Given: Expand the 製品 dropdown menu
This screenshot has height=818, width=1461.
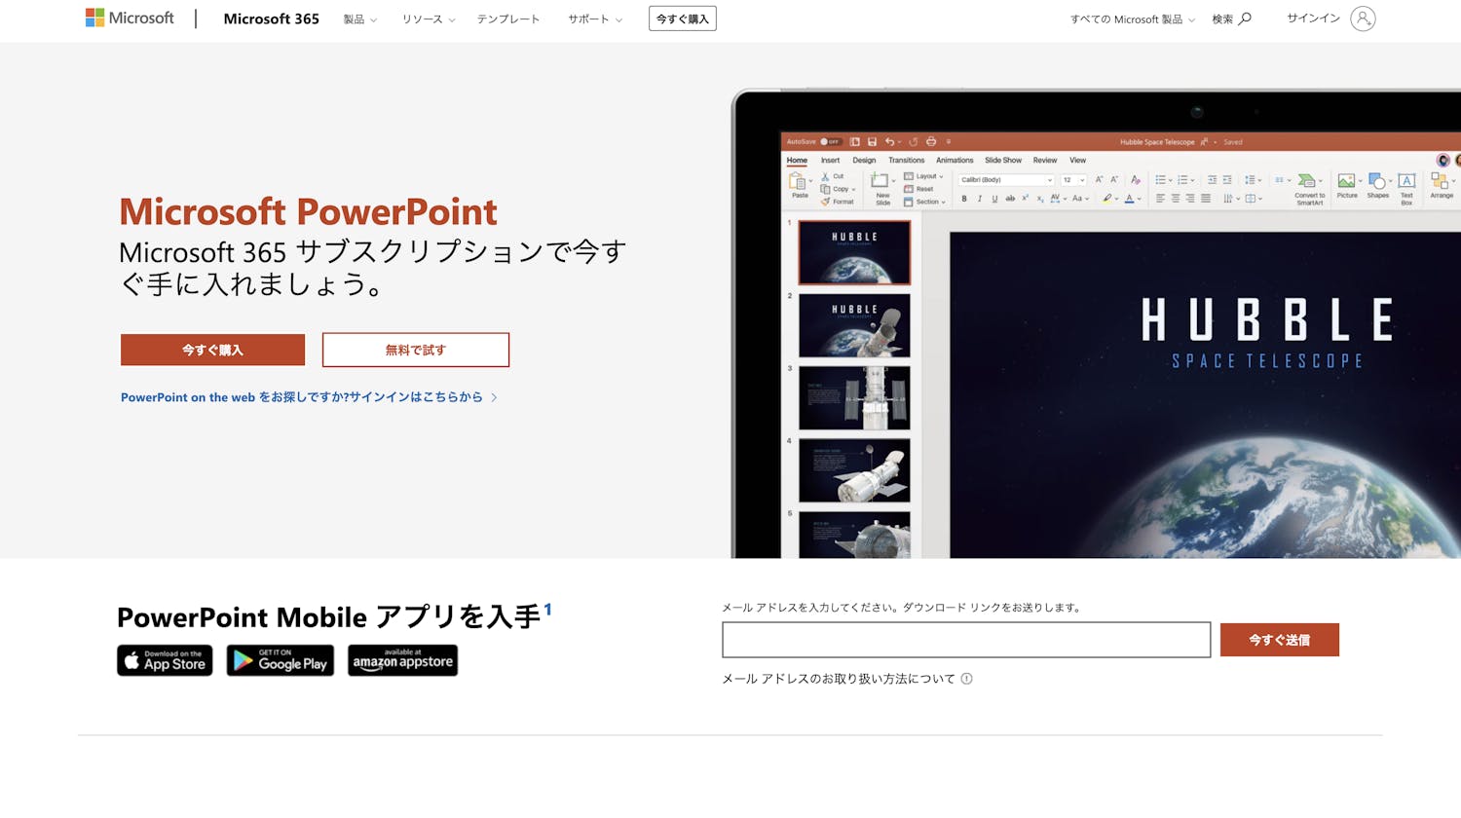Looking at the screenshot, I should point(359,19).
